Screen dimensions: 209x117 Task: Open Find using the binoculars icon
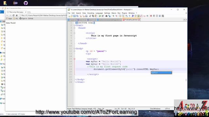coord(106,16)
